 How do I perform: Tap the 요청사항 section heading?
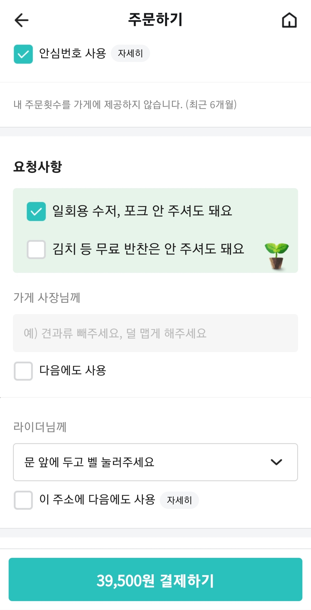pos(38,167)
